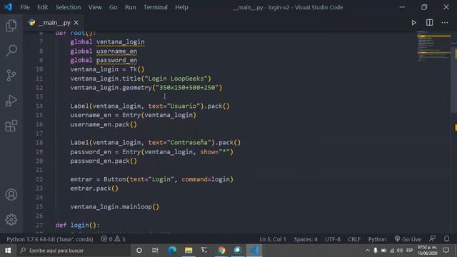Click Visual Studio Code taskbar icon
Screen dimensions: 457x257
[x=254, y=251]
